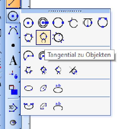
Task: Select the point tool in left toolbar
Action: (13, 45)
